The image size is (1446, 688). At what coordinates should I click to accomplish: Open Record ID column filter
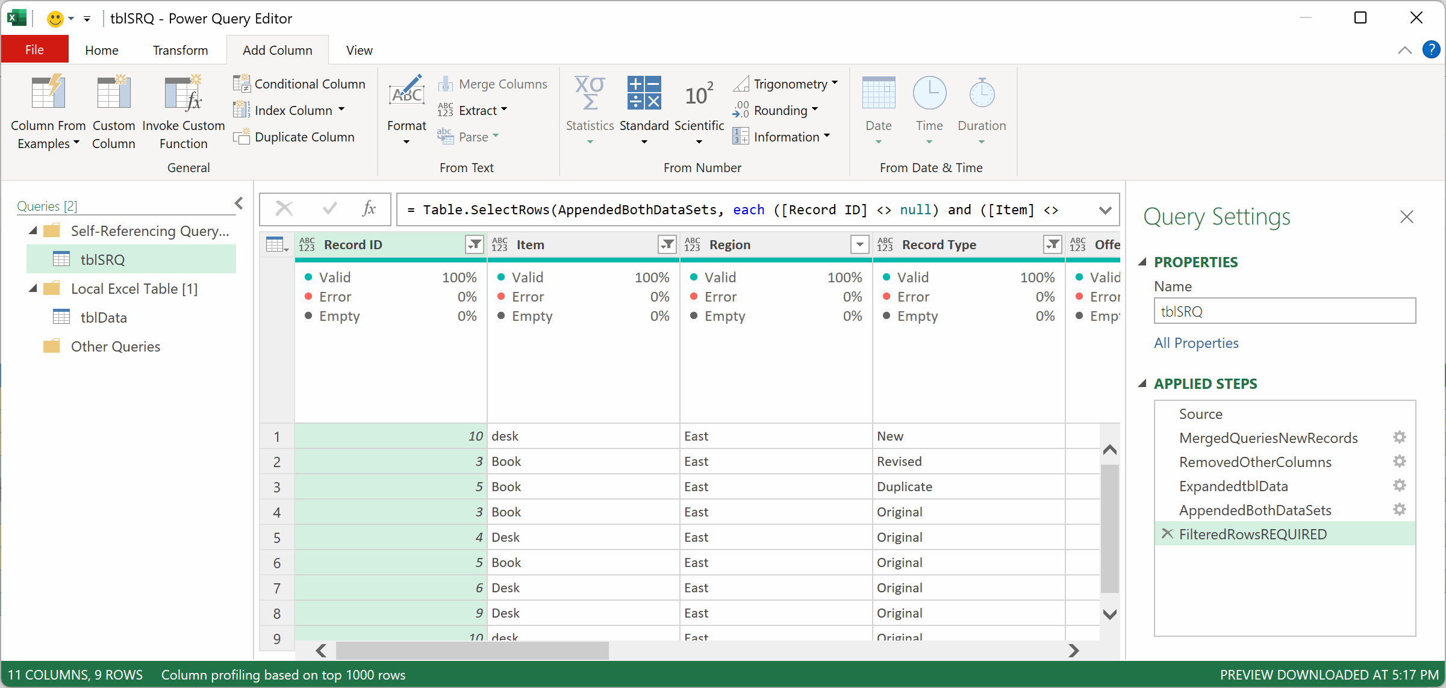tap(475, 244)
